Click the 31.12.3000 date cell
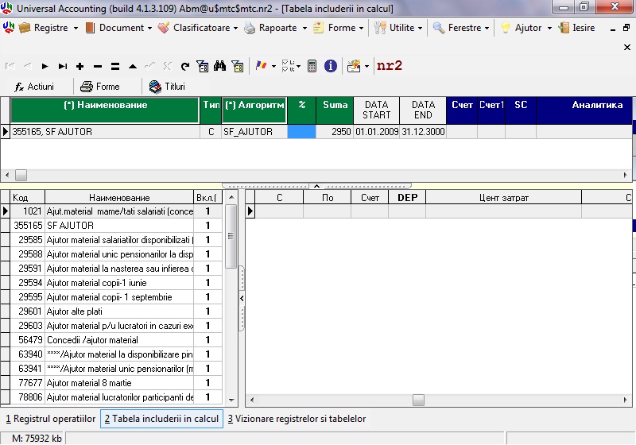The height and width of the screenshot is (445, 636). [423, 132]
